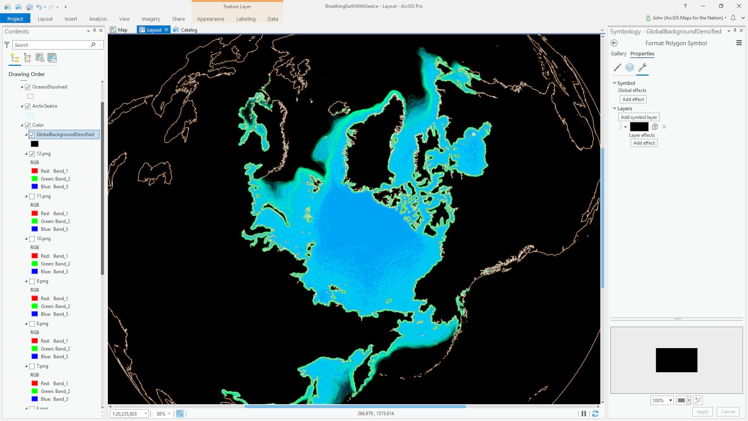
Task: Open the map scale dropdown
Action: click(146, 414)
